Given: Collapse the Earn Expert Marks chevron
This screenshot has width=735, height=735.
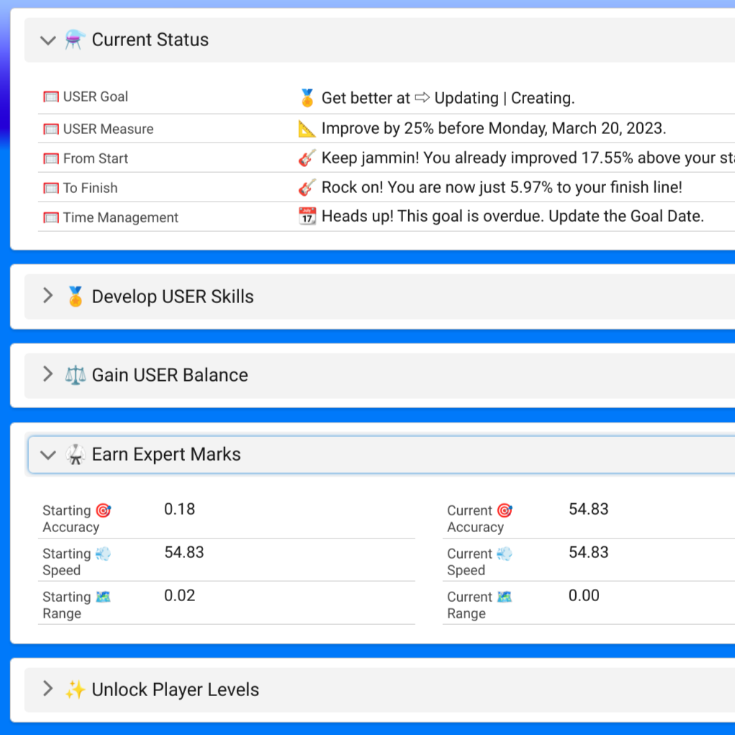Looking at the screenshot, I should [x=48, y=455].
